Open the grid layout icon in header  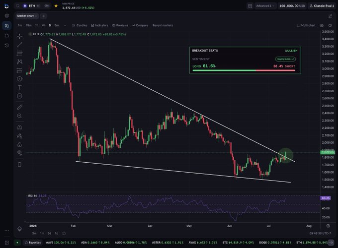(x=250, y=6)
